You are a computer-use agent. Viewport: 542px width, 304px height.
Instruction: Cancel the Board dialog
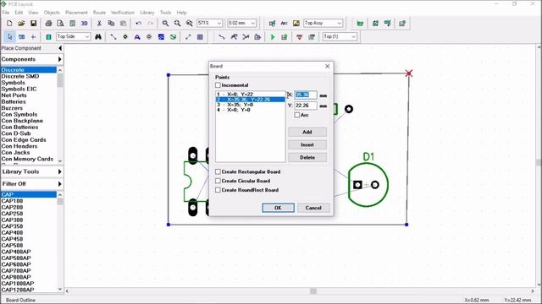click(x=313, y=208)
